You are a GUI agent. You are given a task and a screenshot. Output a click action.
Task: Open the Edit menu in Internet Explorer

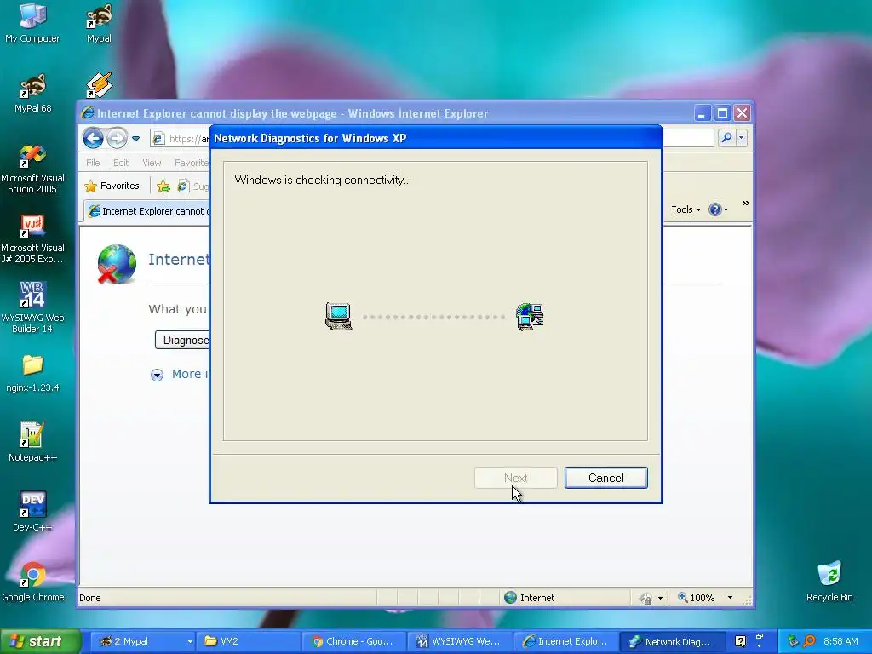pyautogui.click(x=121, y=163)
